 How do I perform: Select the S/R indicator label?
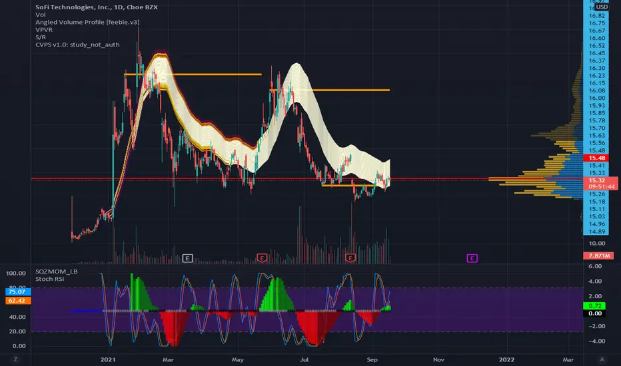coord(41,37)
